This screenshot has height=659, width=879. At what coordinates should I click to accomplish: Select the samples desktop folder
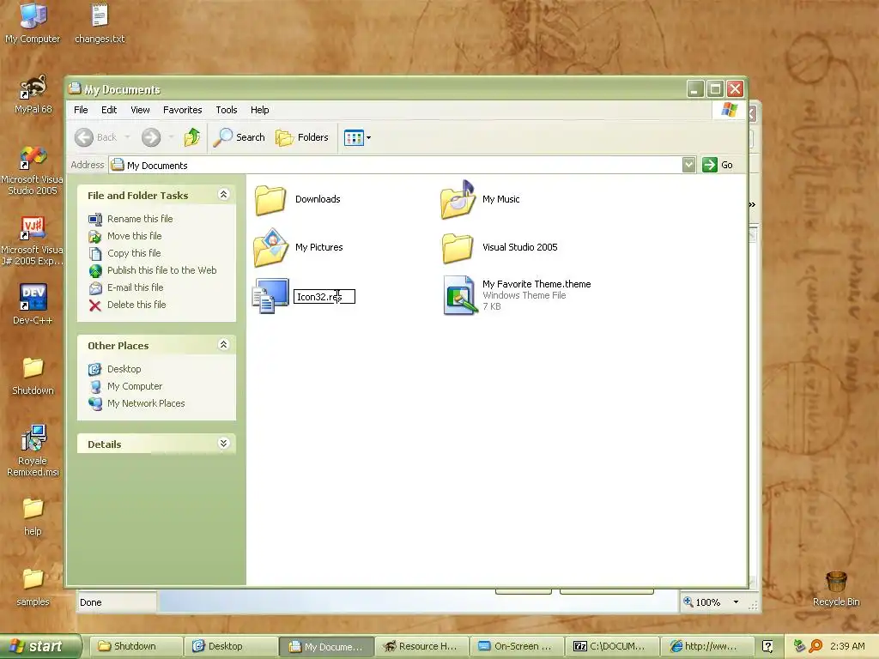(33, 587)
